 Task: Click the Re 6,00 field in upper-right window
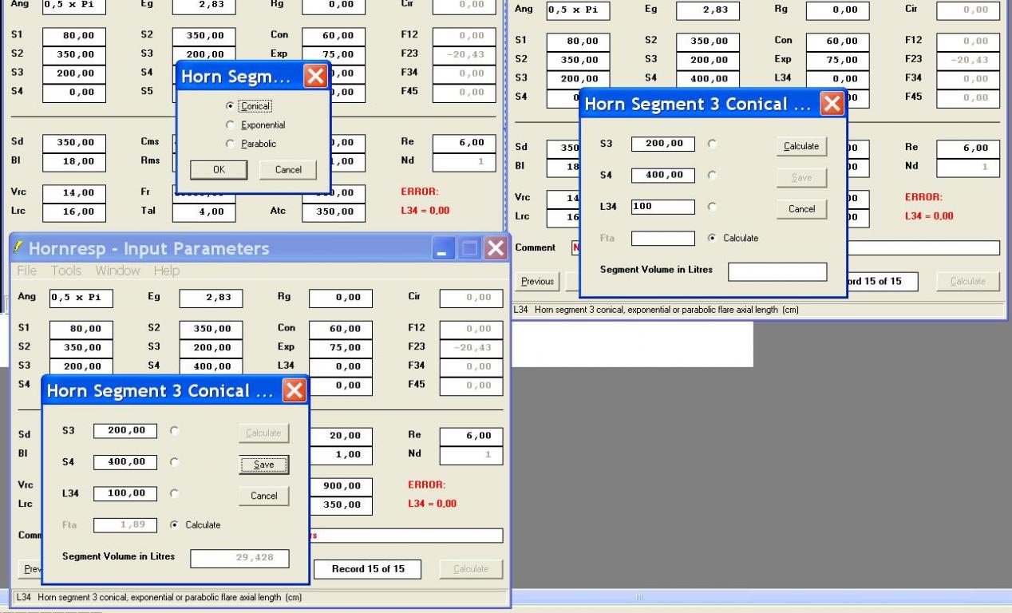968,148
